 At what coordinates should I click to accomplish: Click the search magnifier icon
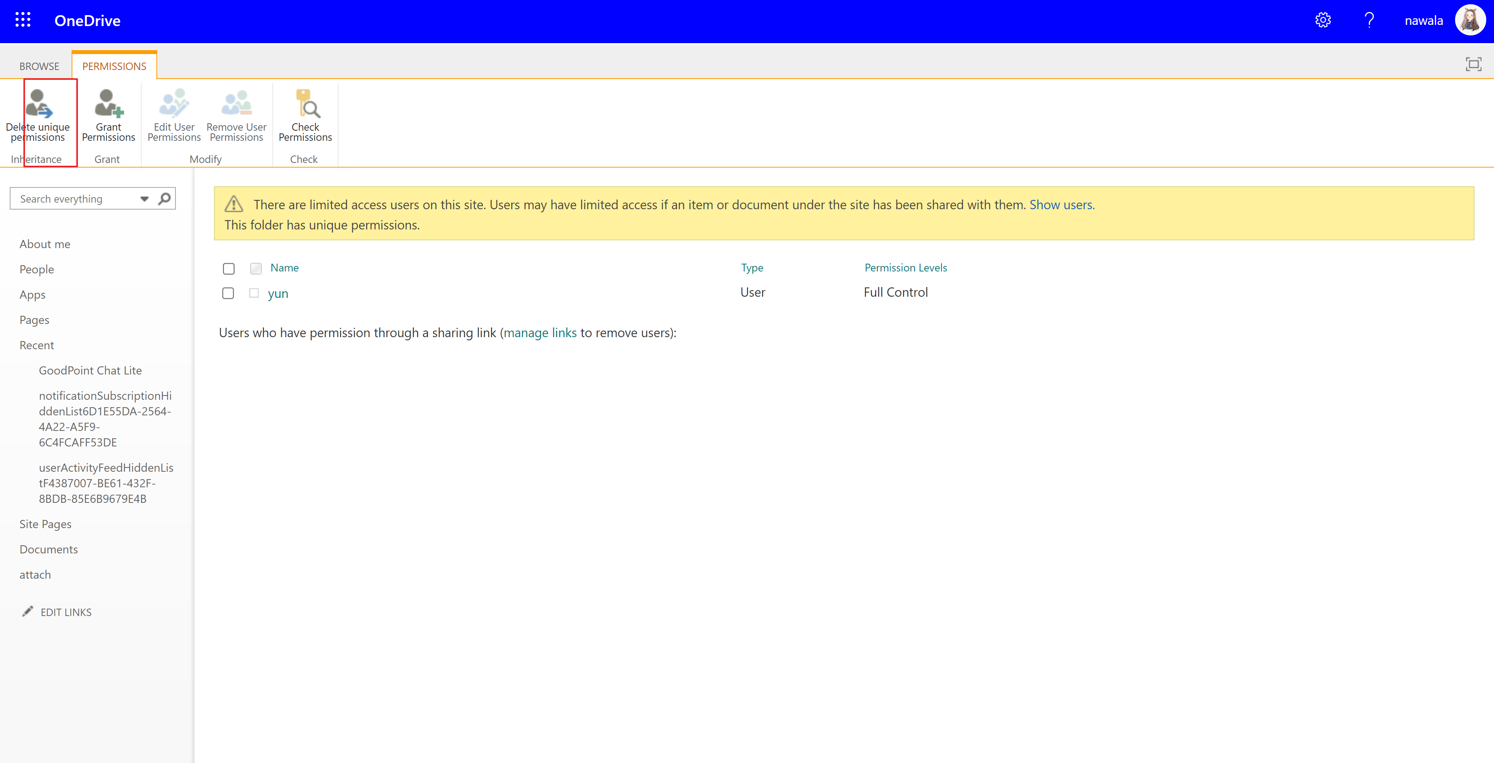[x=165, y=199]
